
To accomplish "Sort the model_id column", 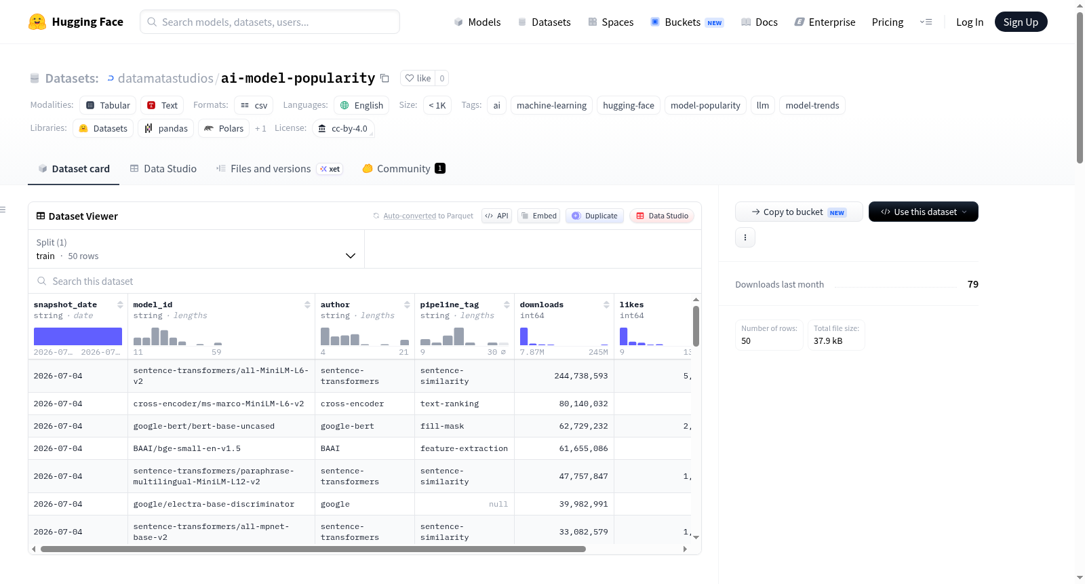I will click(x=307, y=305).
